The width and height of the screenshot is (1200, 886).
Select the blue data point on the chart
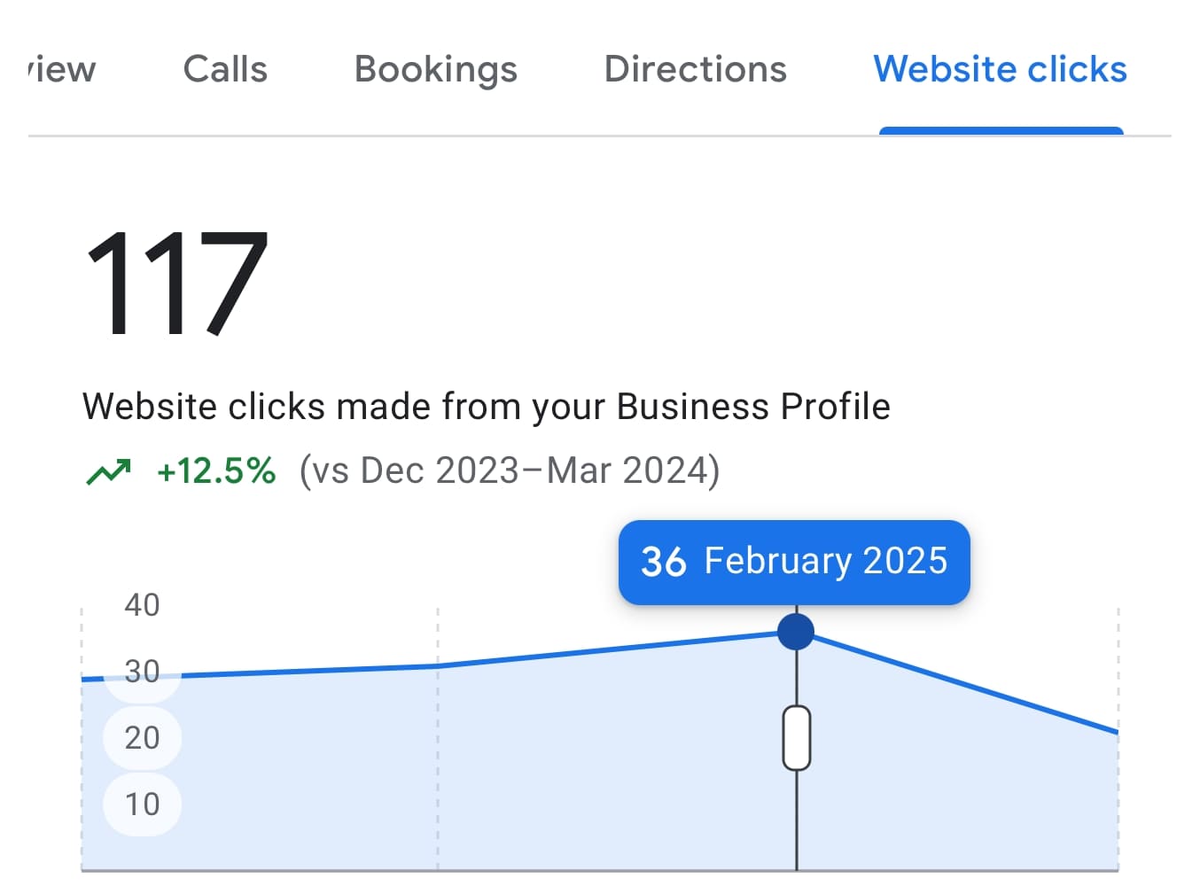pyautogui.click(x=796, y=630)
